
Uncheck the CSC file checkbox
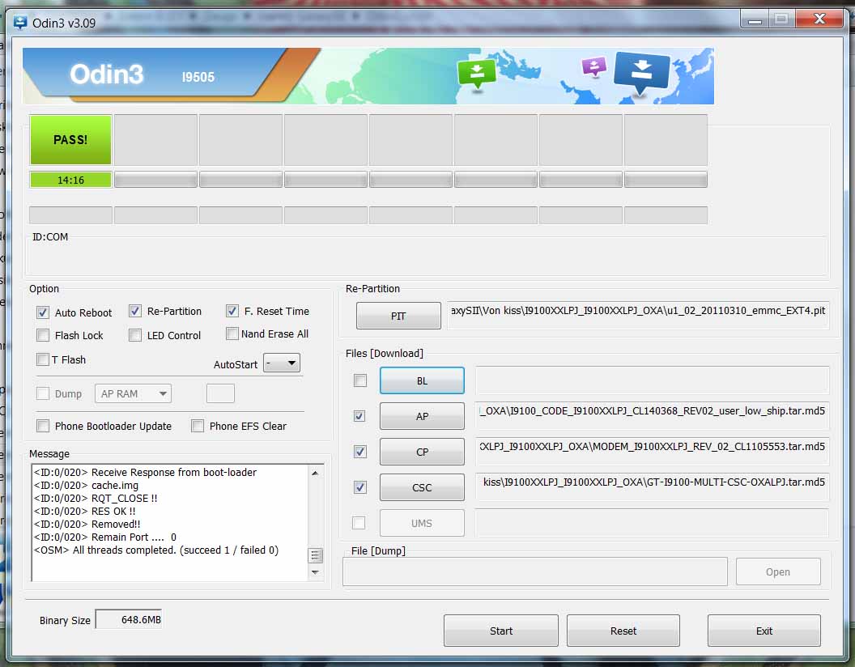click(x=360, y=487)
